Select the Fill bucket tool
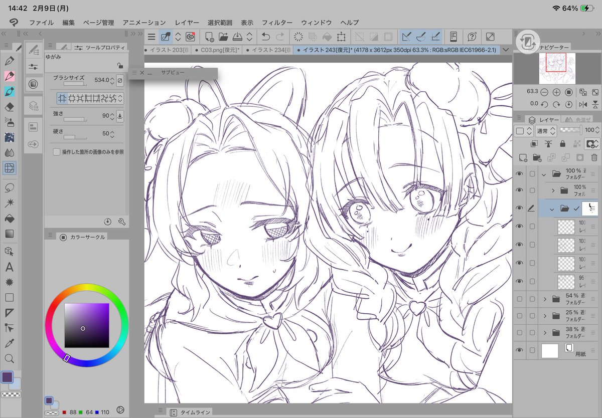The image size is (602, 418). pyautogui.click(x=9, y=218)
